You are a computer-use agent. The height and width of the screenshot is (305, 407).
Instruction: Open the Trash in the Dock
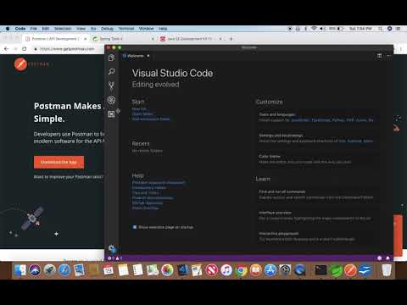tap(387, 270)
